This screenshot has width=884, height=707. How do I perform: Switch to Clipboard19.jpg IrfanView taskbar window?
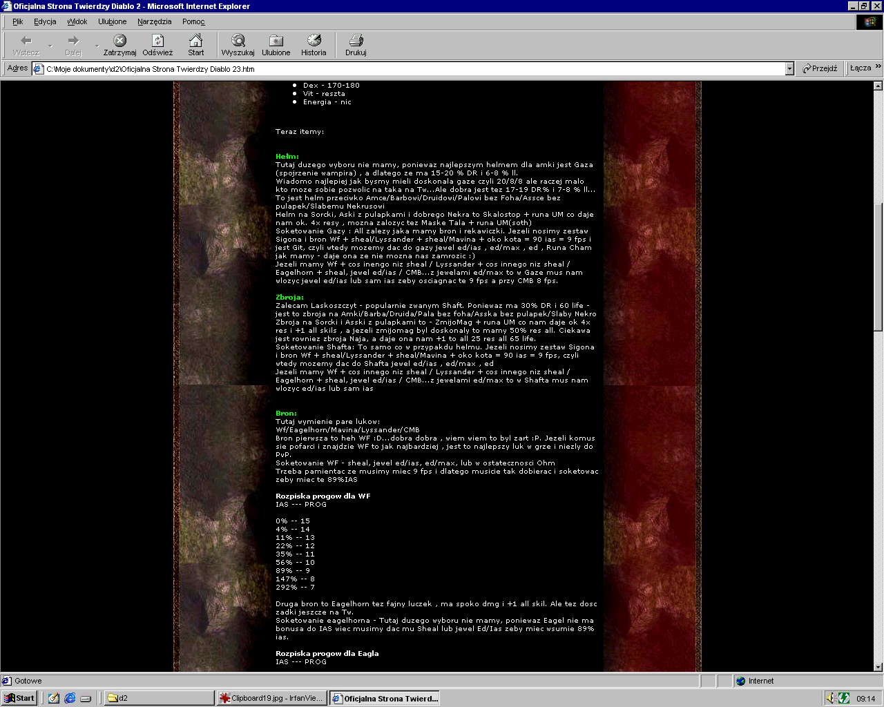click(271, 698)
